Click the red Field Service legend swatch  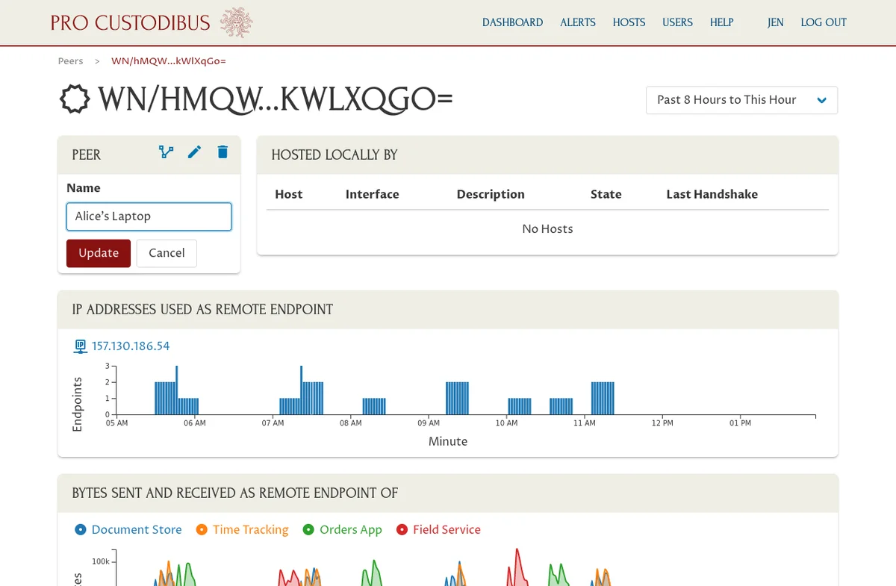(404, 529)
